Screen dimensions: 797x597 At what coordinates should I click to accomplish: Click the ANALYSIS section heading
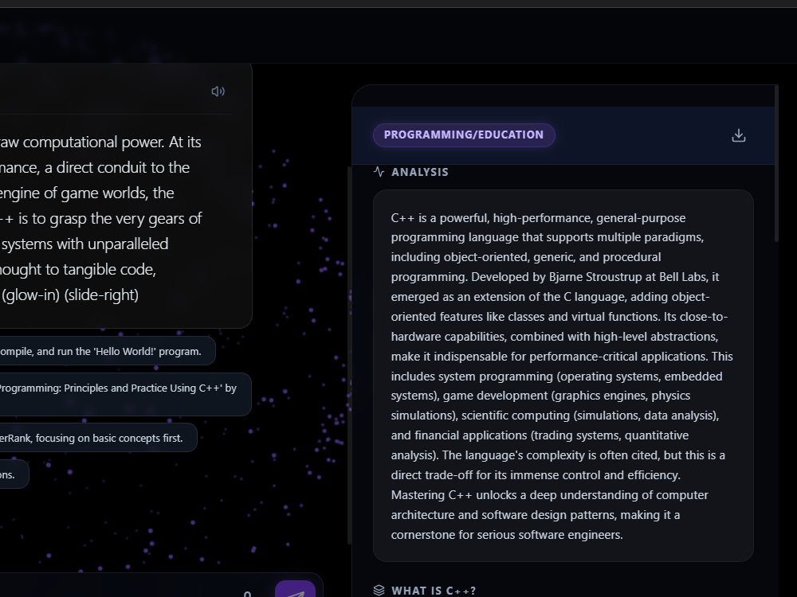point(420,172)
